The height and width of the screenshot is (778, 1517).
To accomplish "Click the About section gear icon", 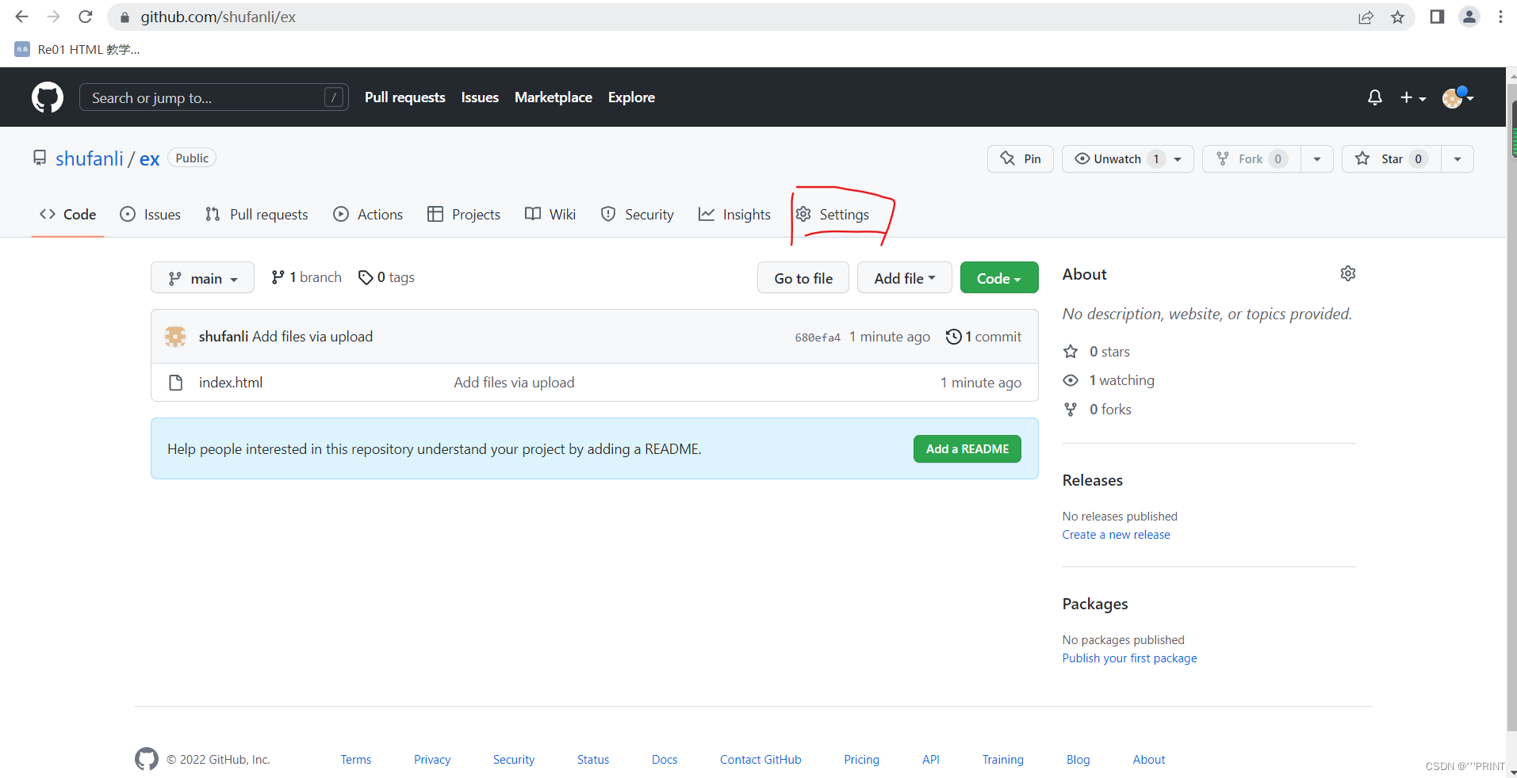I will point(1347,273).
